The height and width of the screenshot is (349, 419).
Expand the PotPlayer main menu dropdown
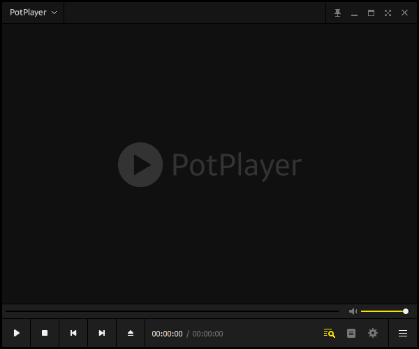tap(34, 13)
